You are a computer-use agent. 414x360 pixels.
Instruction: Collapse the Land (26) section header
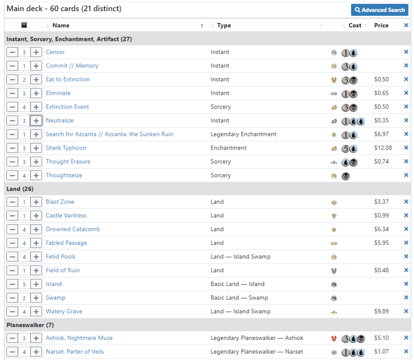20,189
